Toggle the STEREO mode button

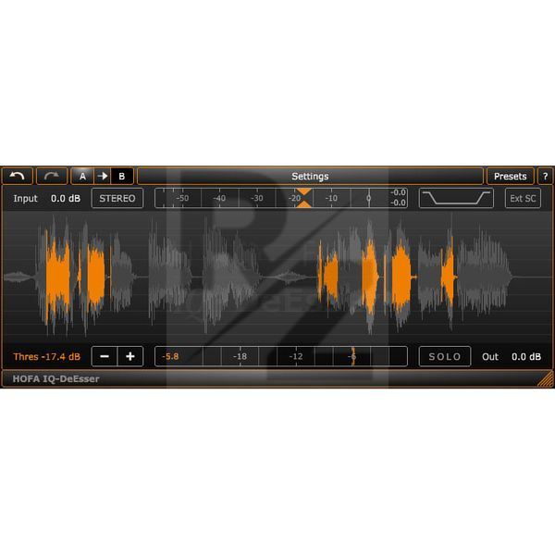117,198
